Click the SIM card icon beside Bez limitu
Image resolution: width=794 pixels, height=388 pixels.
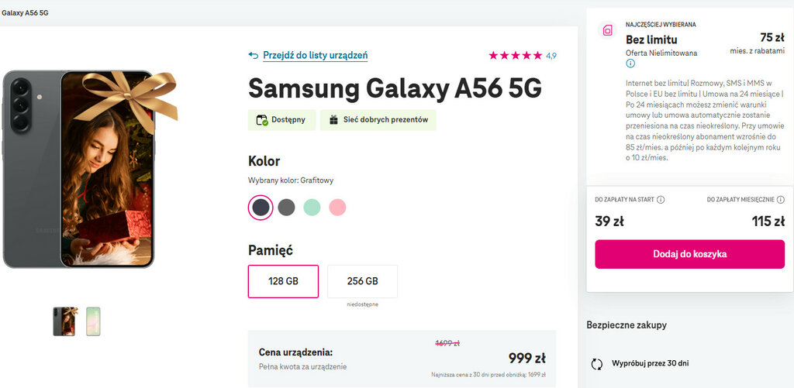click(x=607, y=30)
